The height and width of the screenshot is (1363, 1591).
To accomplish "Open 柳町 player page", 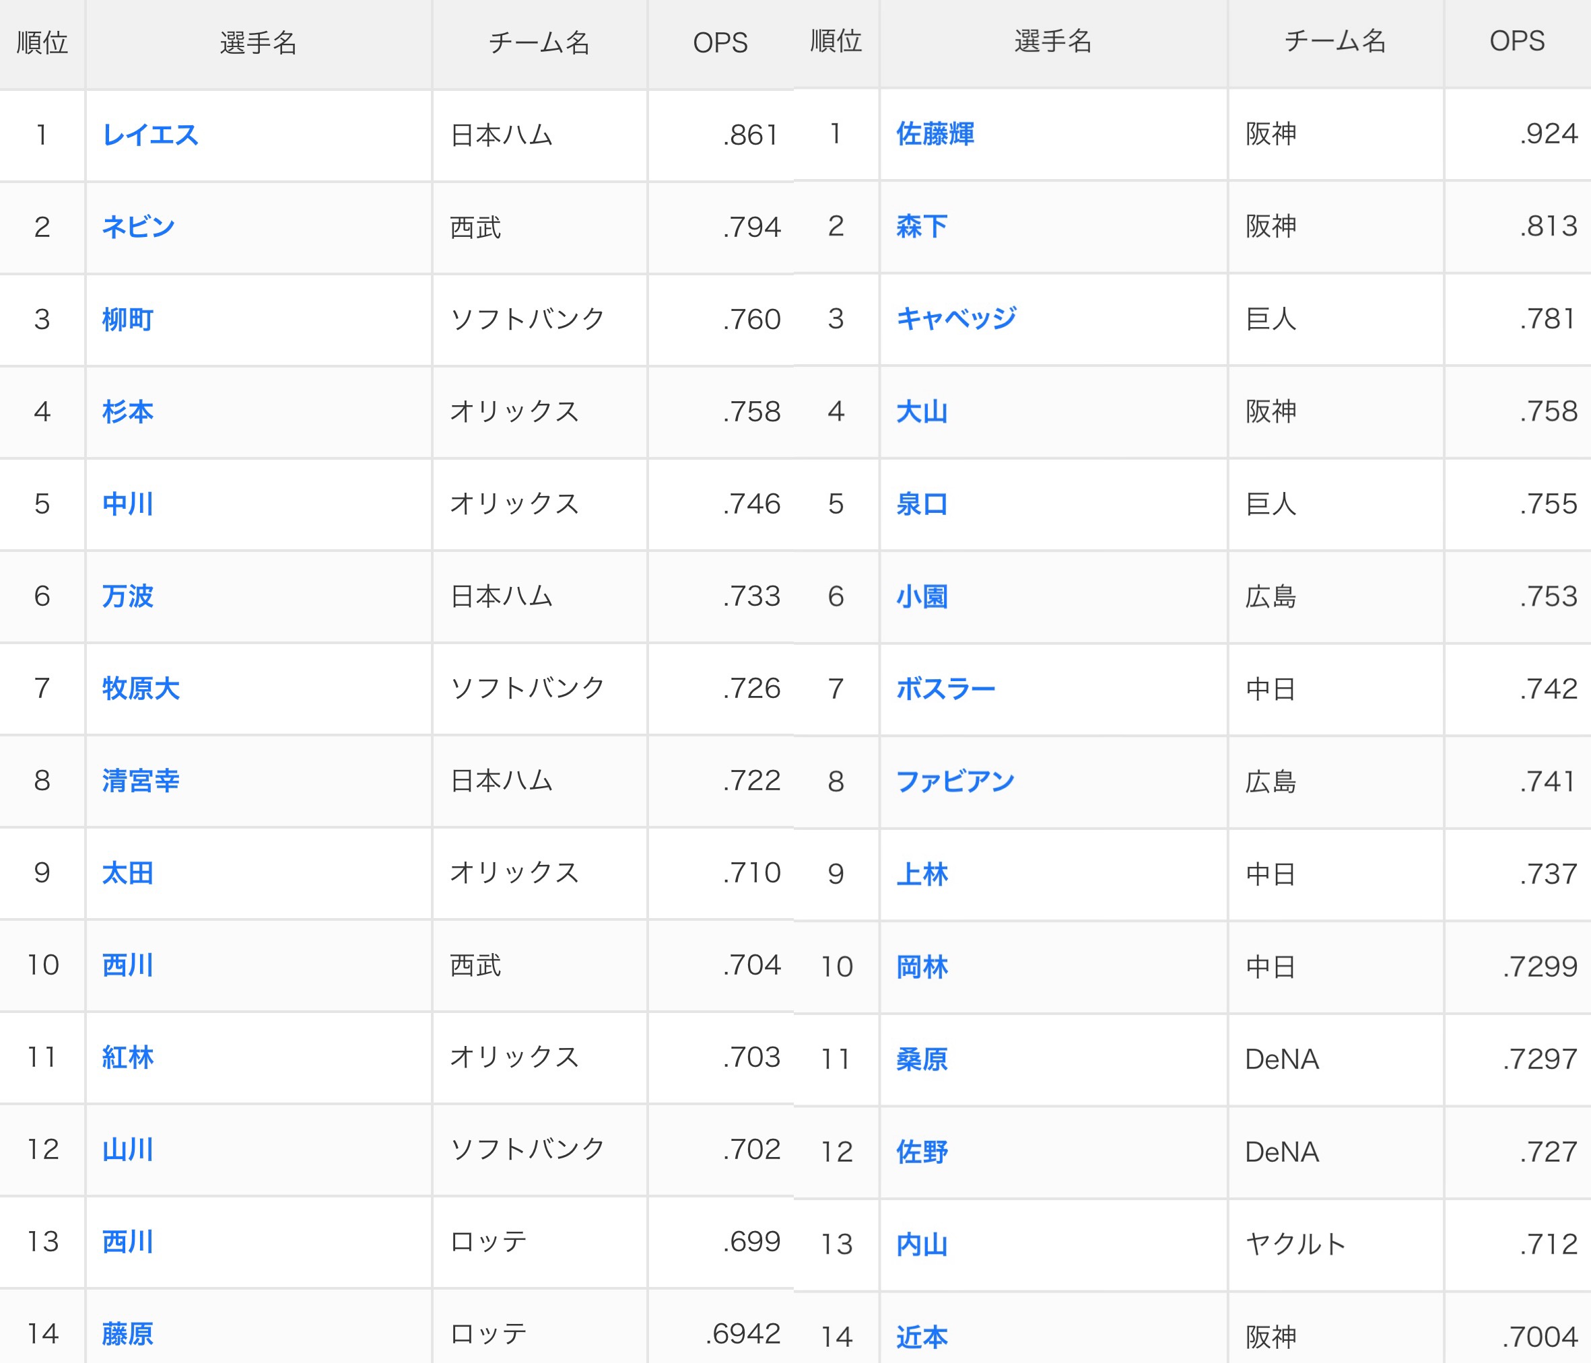I will click(x=128, y=319).
